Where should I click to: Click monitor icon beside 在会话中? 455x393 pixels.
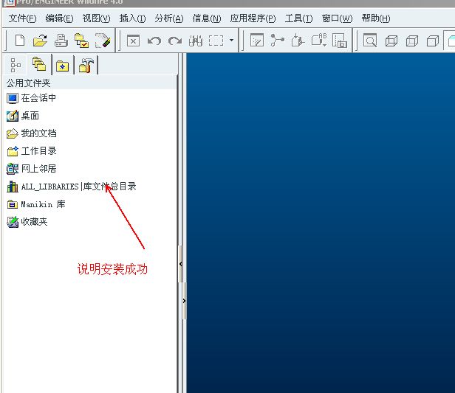tap(13, 99)
